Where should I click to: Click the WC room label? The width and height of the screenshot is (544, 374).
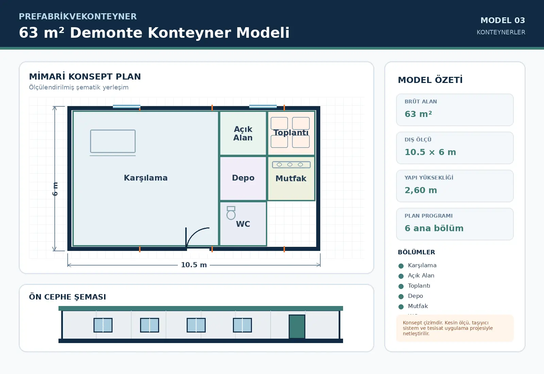point(243,224)
